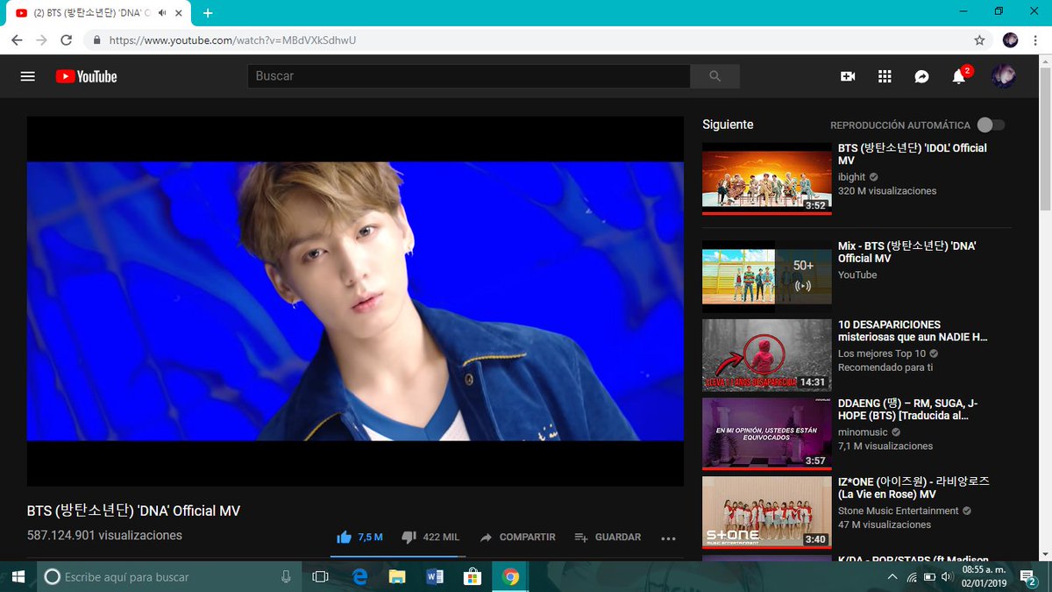Click the IZ*ONE video title

coord(913,488)
